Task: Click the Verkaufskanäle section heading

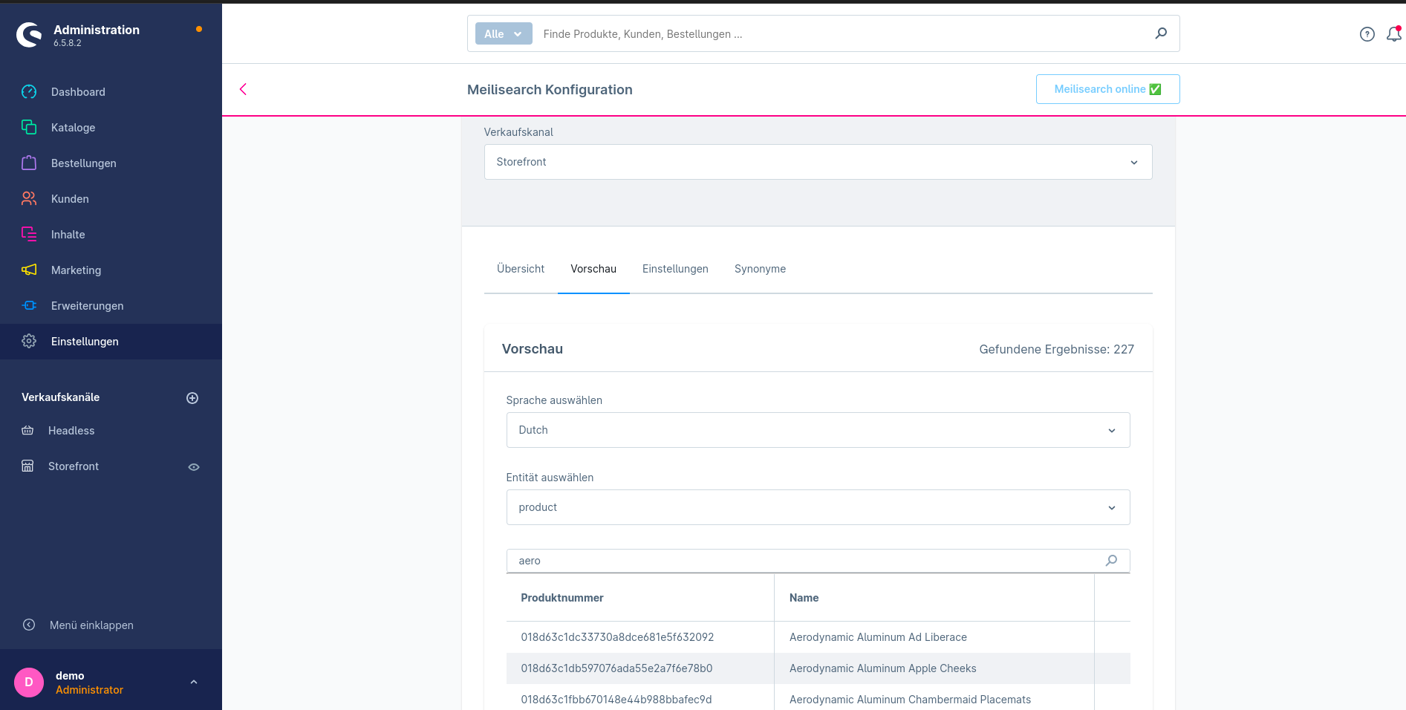Action: 60,397
